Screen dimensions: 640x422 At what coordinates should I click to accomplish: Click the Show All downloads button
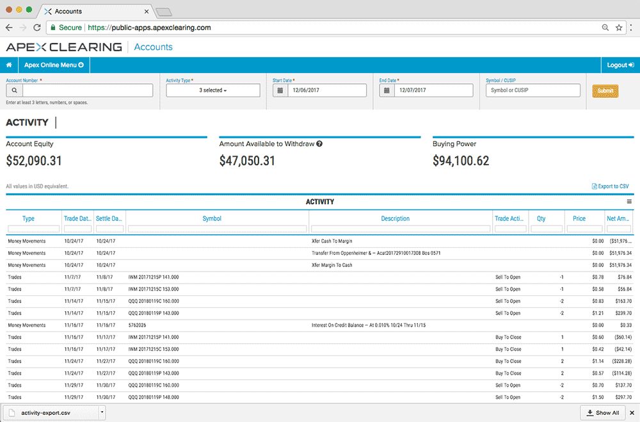[602, 412]
